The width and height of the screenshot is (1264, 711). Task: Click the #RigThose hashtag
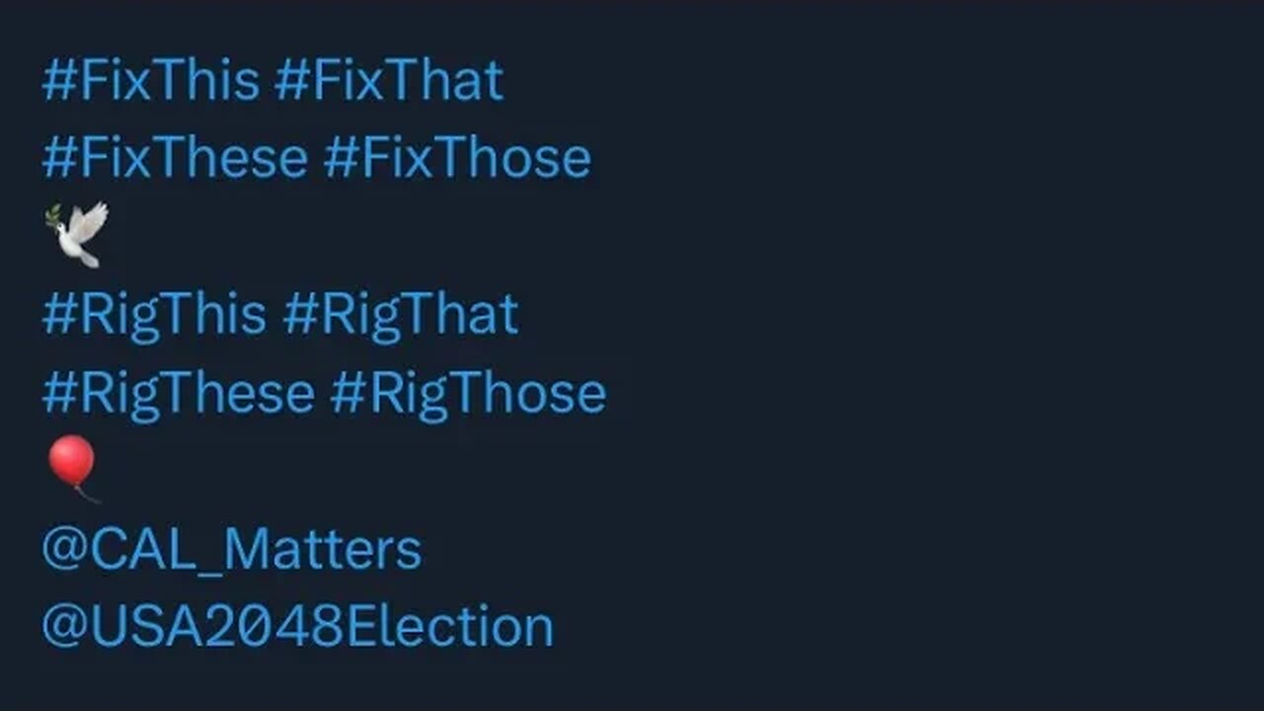[468, 392]
